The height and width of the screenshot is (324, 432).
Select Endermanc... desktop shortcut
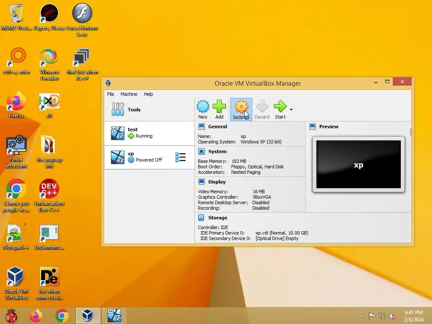[49, 236]
